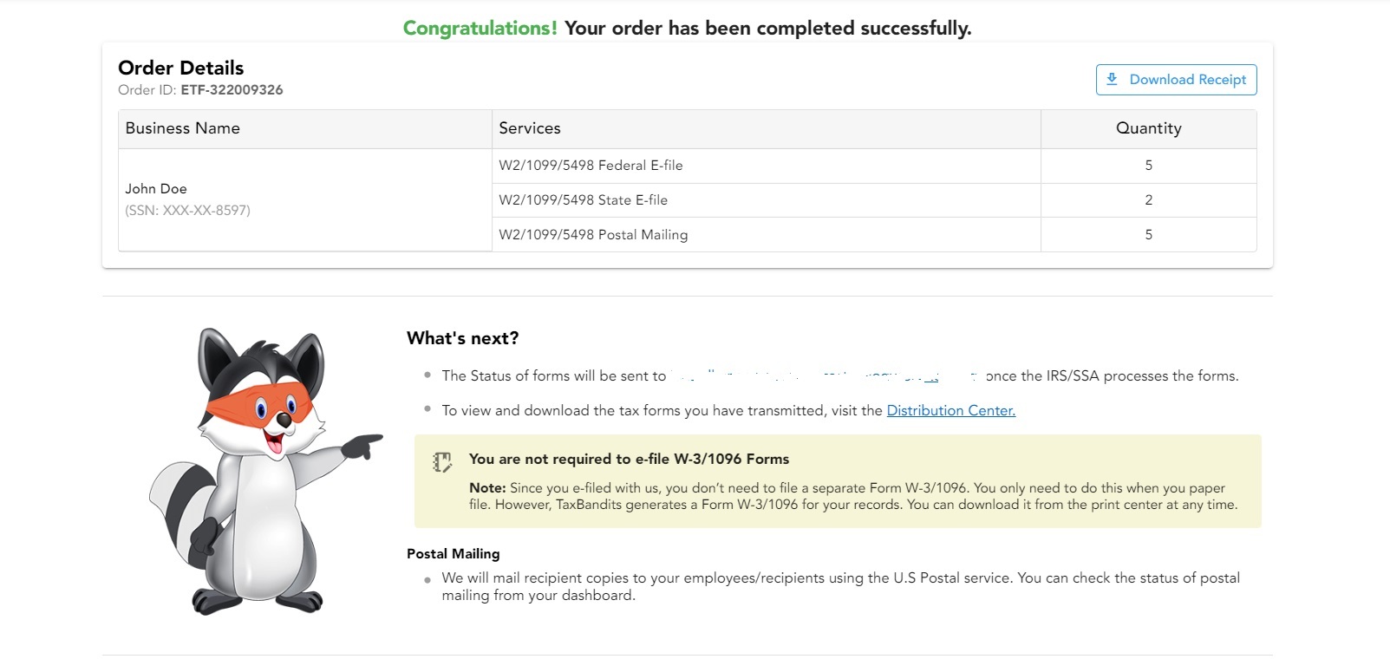
Task: Open the Distribution Center link
Action: [950, 410]
